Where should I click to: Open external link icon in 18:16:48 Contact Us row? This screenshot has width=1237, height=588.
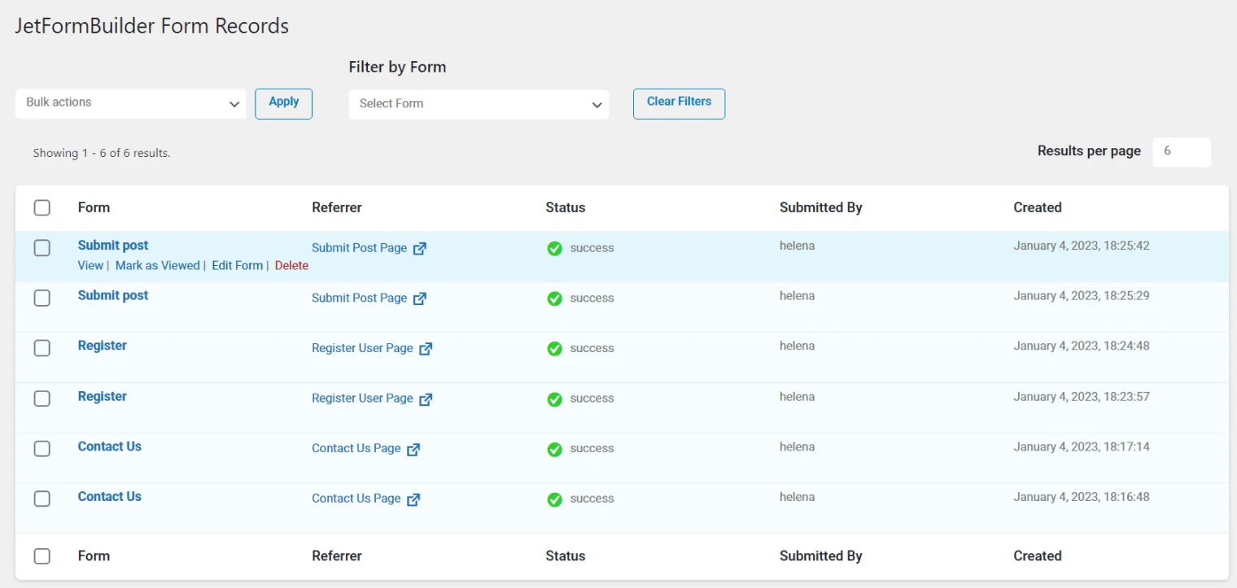[413, 499]
